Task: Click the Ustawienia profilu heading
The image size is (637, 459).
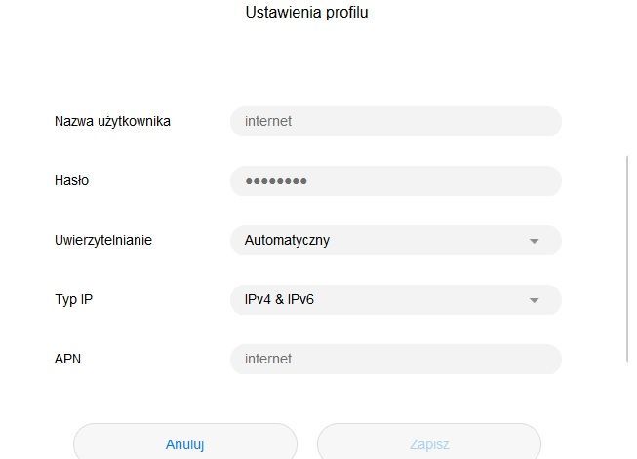Action: 306,13
